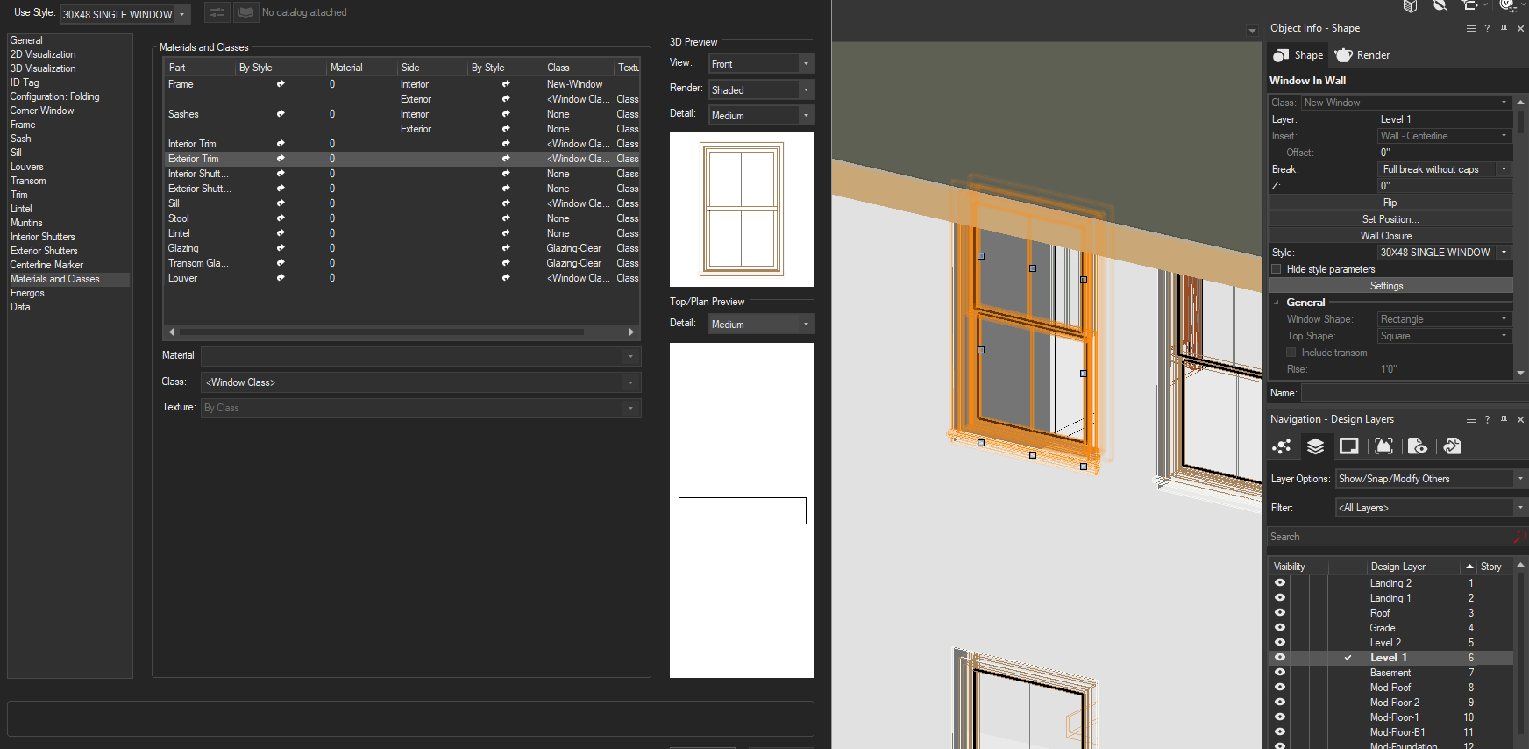Open the References tab icon in Navigation

[x=1452, y=446]
